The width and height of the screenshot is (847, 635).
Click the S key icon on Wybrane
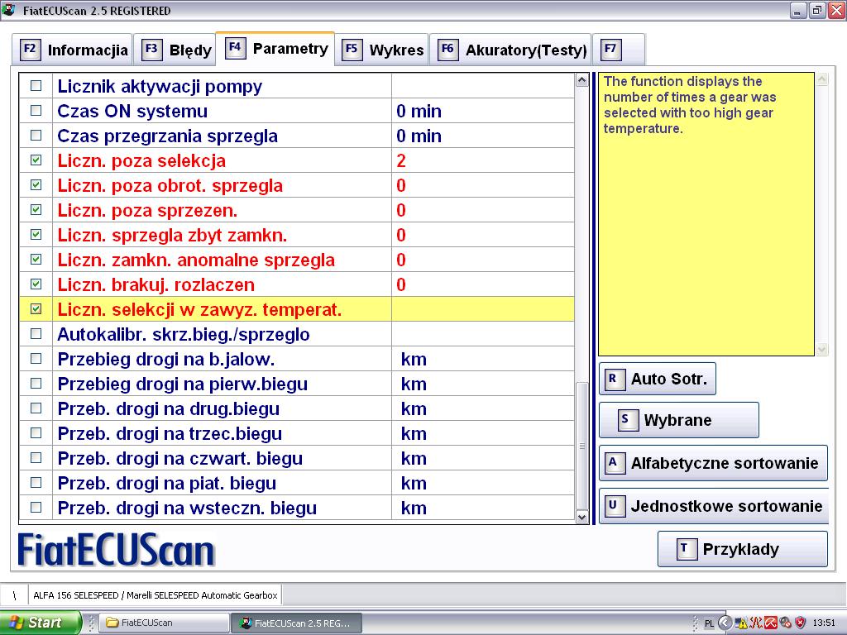626,419
